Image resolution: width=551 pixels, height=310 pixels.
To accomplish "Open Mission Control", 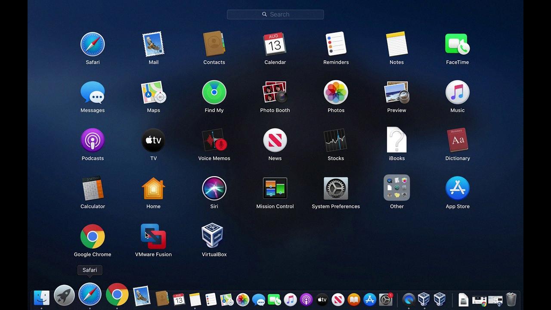I will coord(275,188).
